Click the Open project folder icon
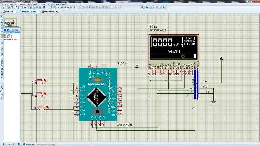Screen dimensions: 260x146 coord(5,7)
